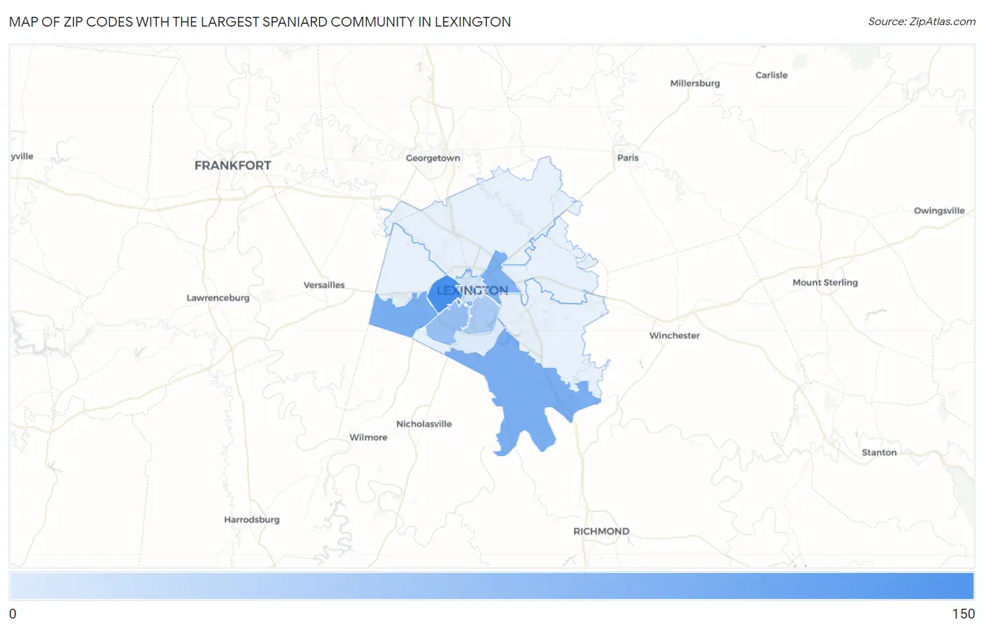Click the map title heading

click(260, 22)
